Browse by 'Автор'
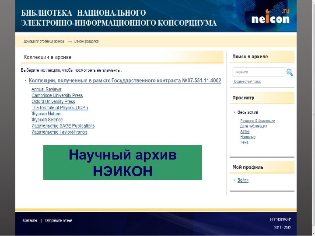Image resolution: width=315 pixels, height=236 pixels. (x=245, y=132)
